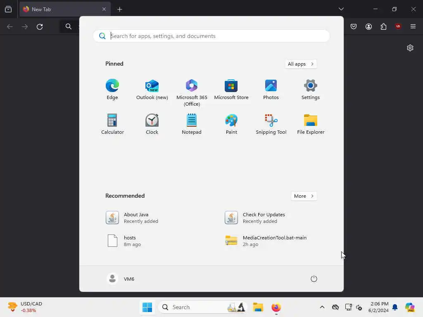
Task: Switch to Firefox from the taskbar
Action: (x=276, y=307)
